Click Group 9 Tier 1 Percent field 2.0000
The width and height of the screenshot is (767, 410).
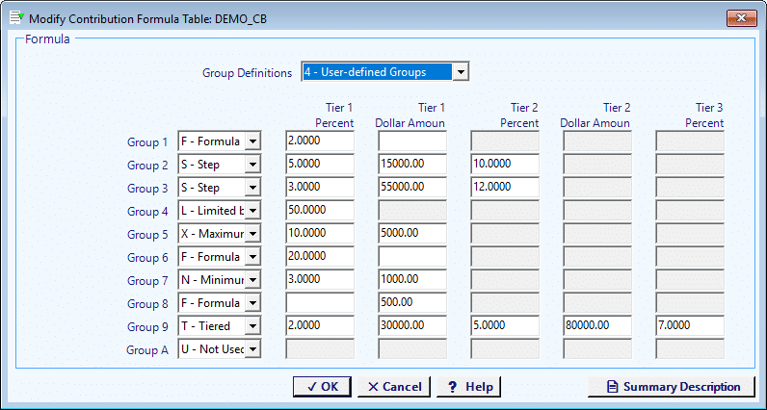tap(320, 325)
